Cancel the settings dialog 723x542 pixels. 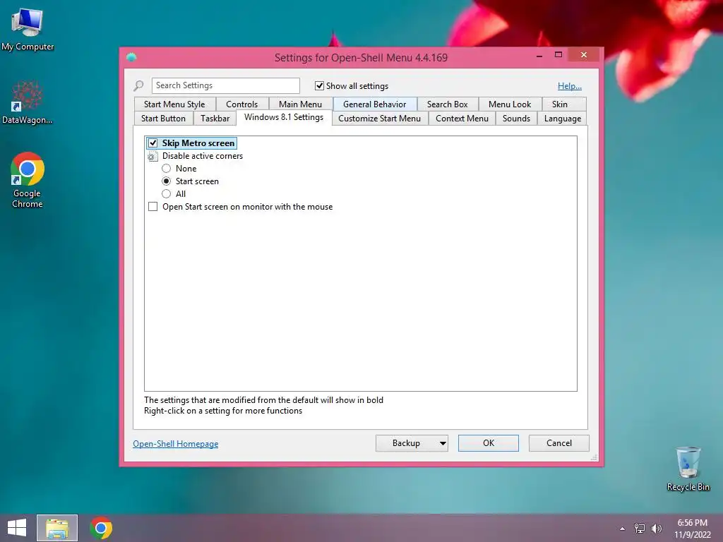(559, 443)
